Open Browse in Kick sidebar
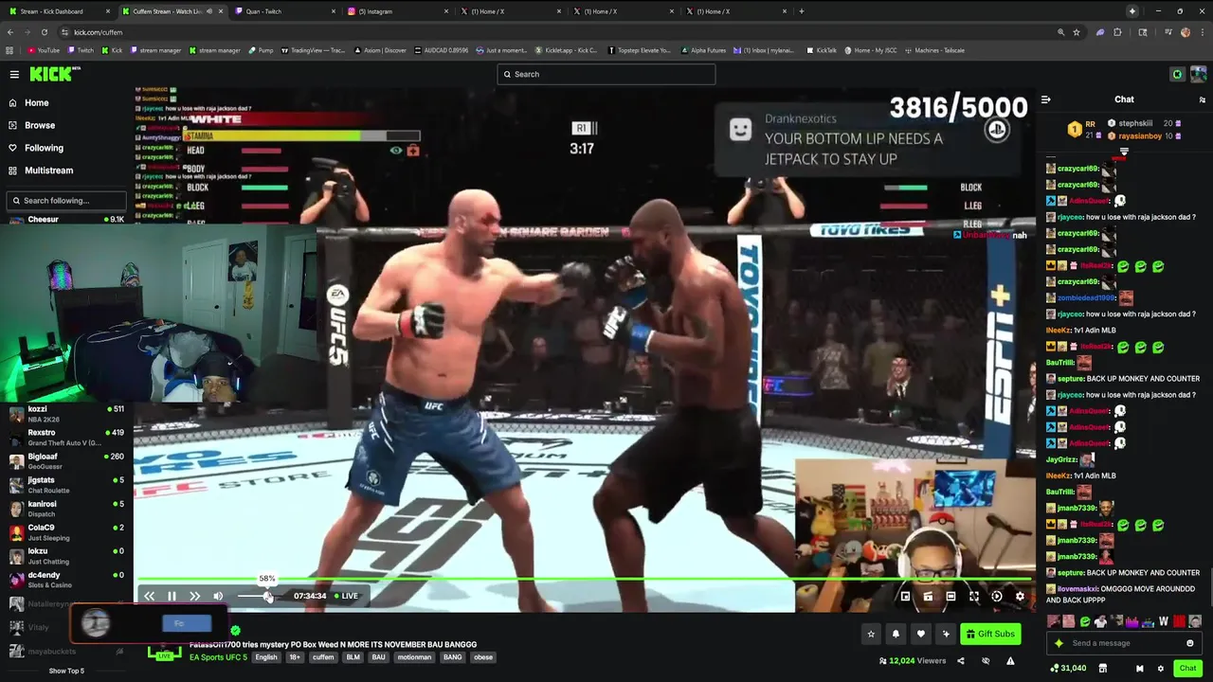 coord(39,125)
